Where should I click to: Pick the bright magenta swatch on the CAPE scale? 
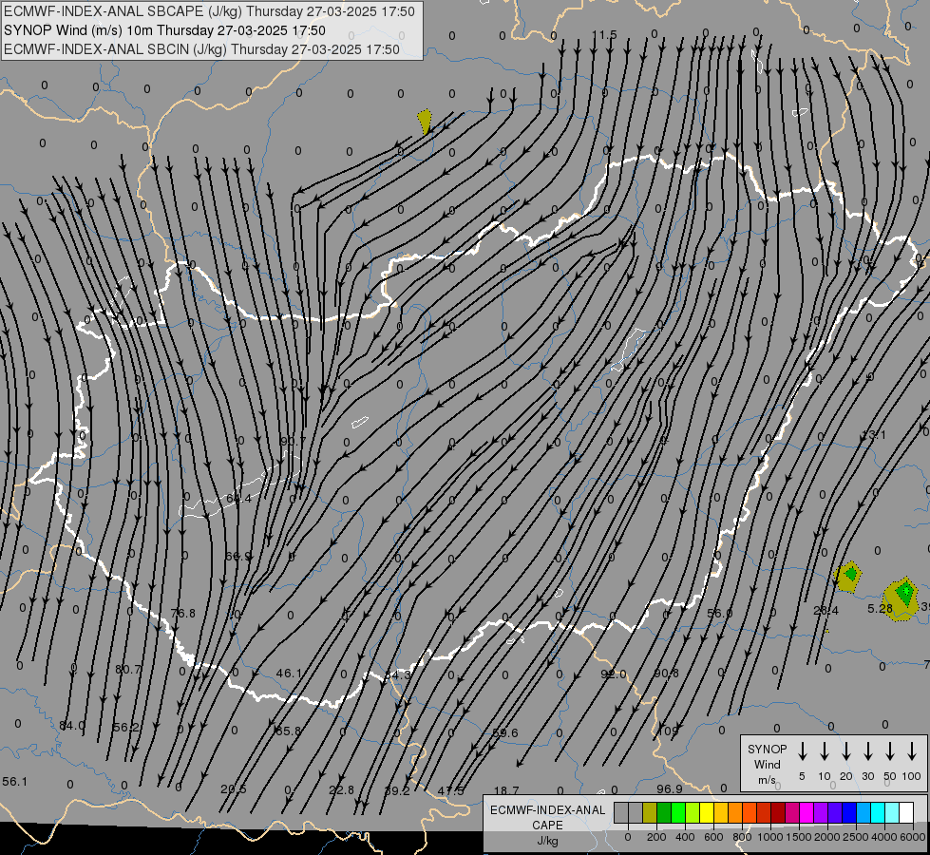click(807, 813)
